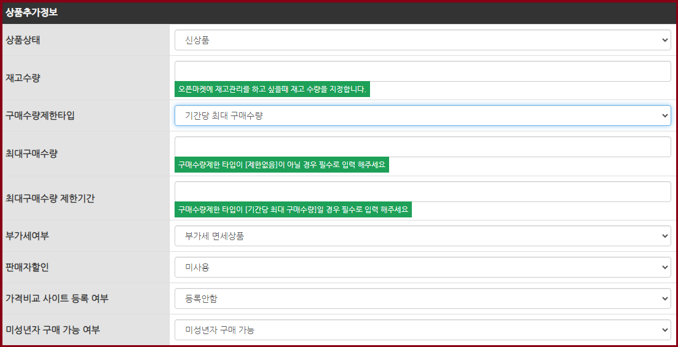This screenshot has width=678, height=347.
Task: Click the green 오픈마켓 재고관리 hint text
Action: point(272,90)
